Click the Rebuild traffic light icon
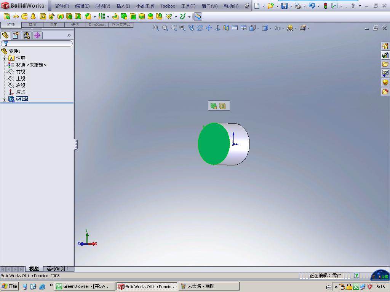The image size is (390, 292). pos(325,6)
